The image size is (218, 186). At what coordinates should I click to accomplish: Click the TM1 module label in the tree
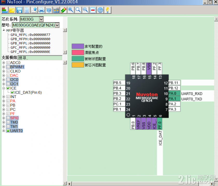14,127
